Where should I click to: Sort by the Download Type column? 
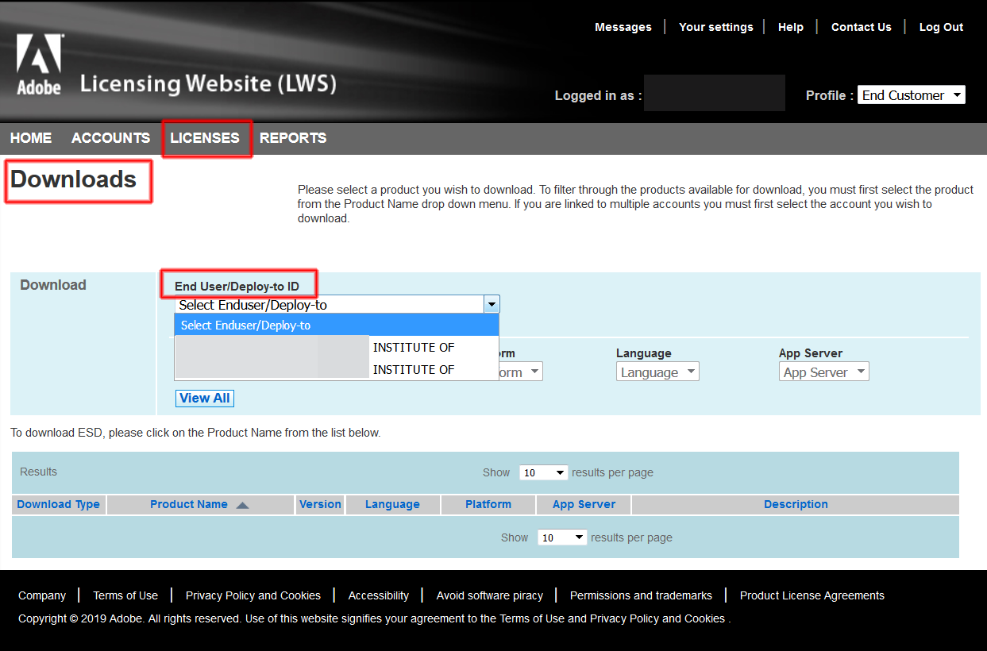[59, 504]
